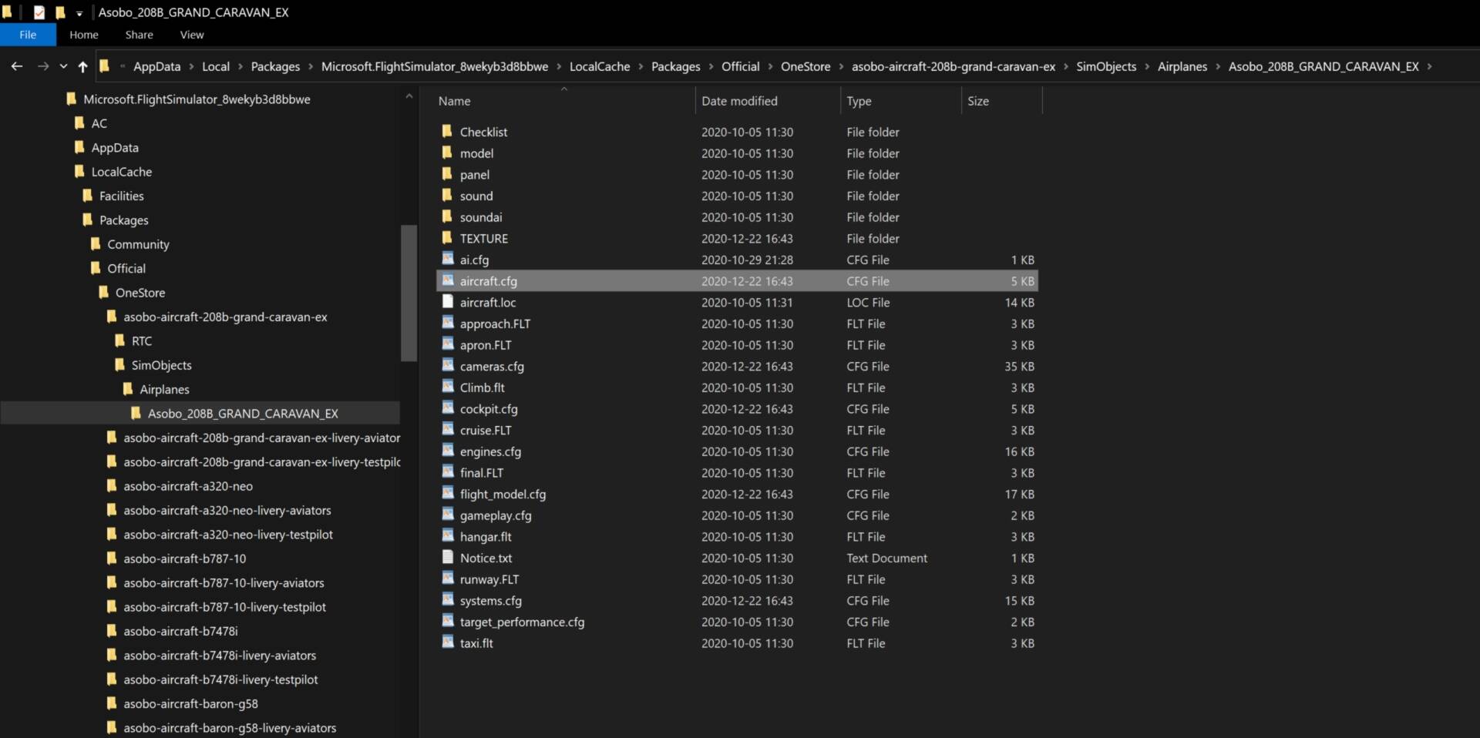Select Official folder in navigation tree
This screenshot has width=1480, height=738.
(126, 268)
